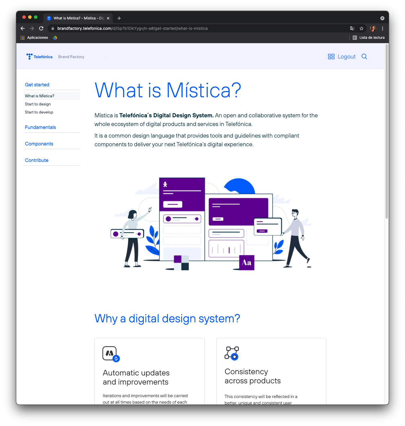Image resolution: width=405 pixels, height=426 pixels.
Task: Open Start to develop sidebar item
Action: pyautogui.click(x=39, y=112)
